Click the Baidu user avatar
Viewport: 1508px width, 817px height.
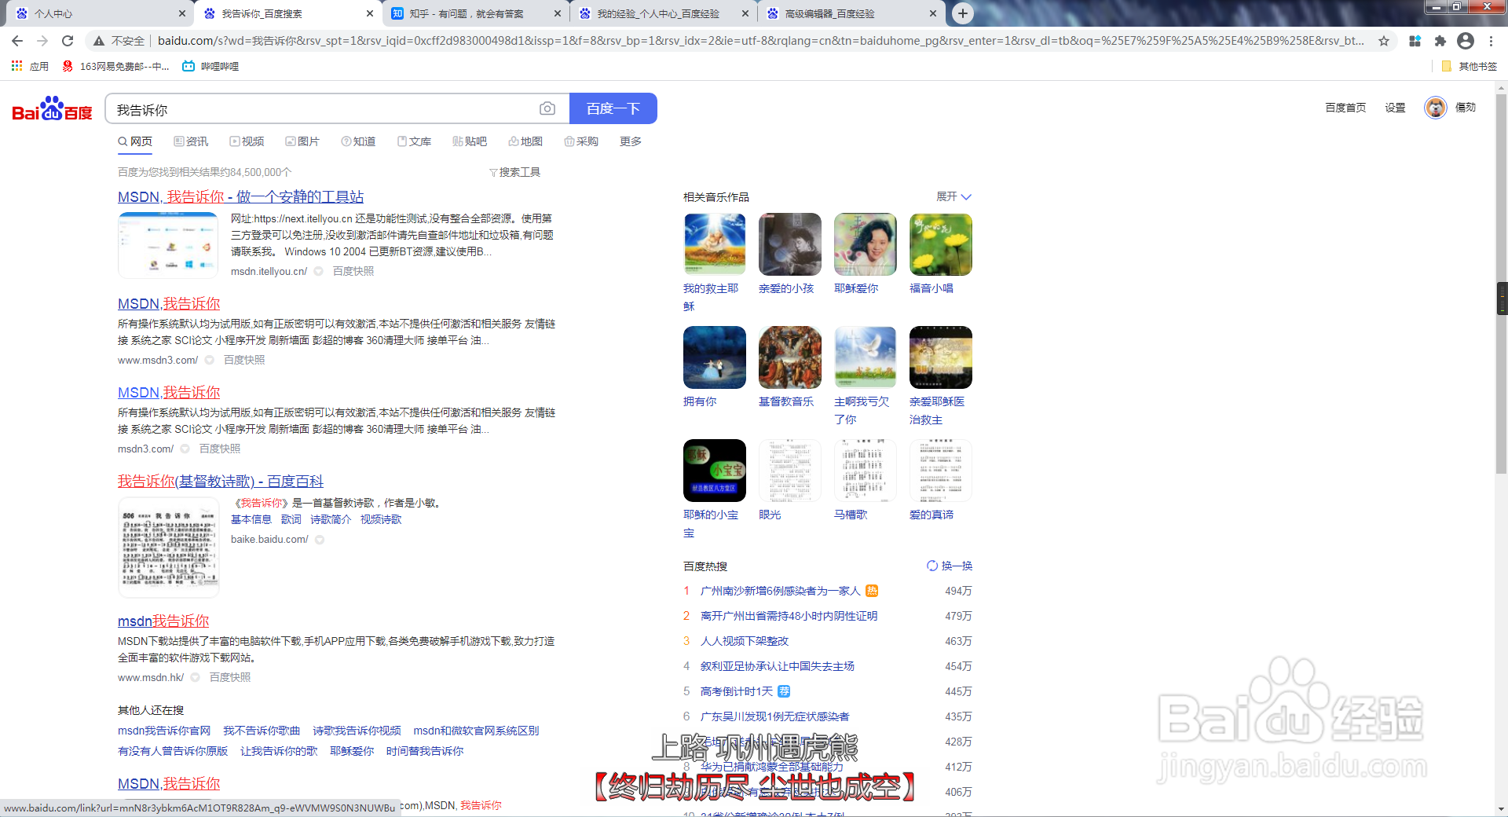(x=1436, y=108)
